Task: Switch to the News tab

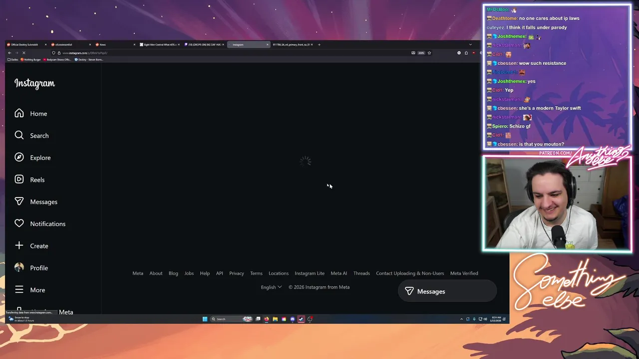Action: (115, 44)
